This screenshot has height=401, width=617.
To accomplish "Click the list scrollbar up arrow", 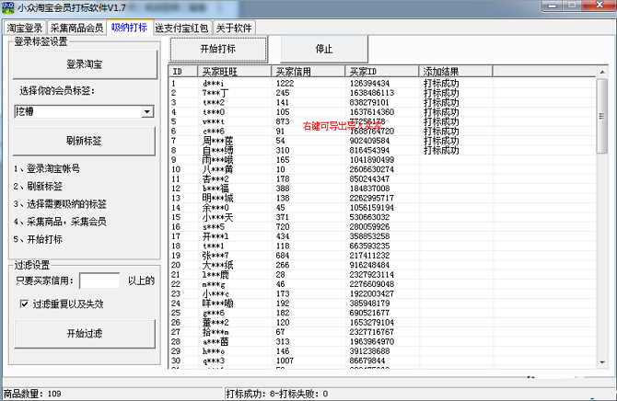I will [x=602, y=72].
